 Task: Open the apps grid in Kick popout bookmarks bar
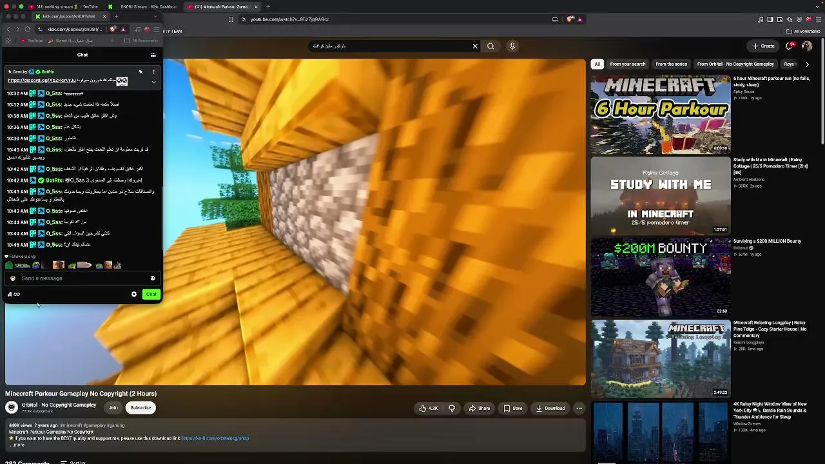point(8,41)
